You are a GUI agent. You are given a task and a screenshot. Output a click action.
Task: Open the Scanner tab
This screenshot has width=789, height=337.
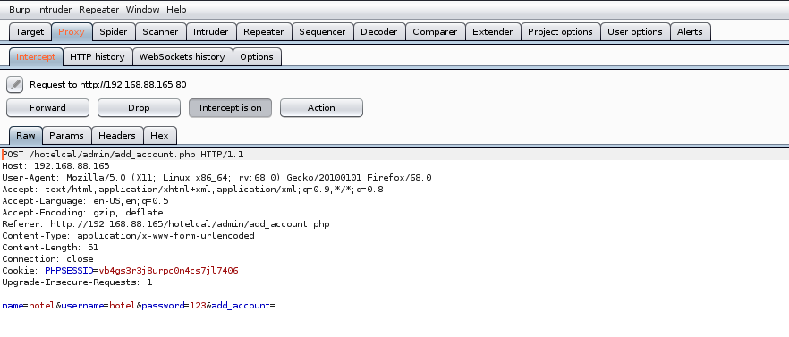click(160, 31)
